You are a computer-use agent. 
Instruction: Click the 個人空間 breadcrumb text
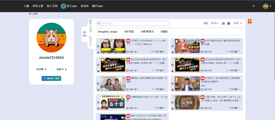click(33, 14)
